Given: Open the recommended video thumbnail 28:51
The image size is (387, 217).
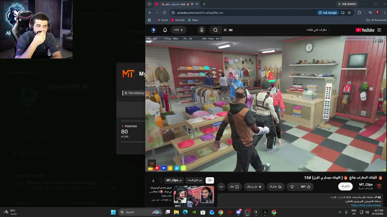Looking at the screenshot, I should [x=194, y=197].
